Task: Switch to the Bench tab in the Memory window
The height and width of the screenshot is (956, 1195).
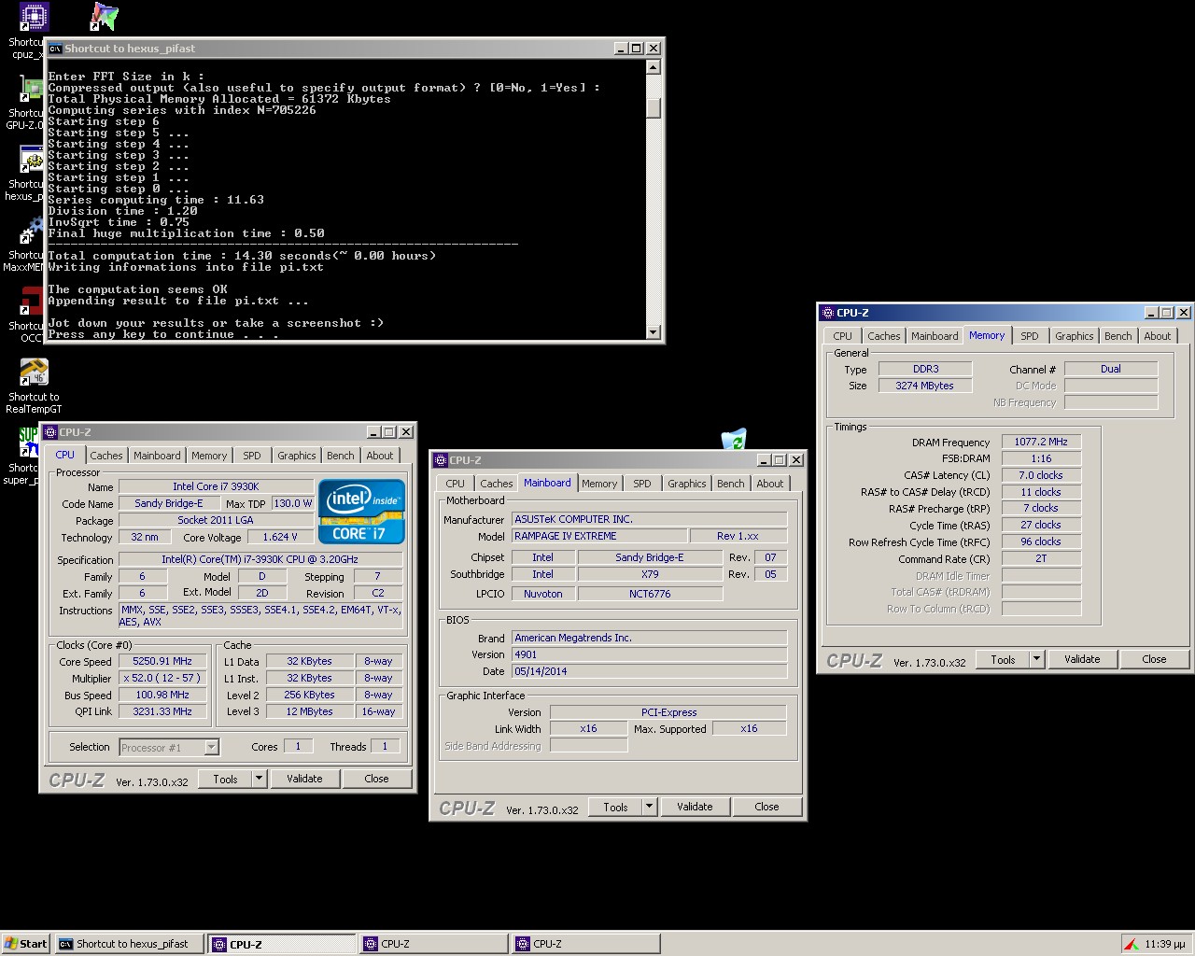Action: coord(1118,336)
